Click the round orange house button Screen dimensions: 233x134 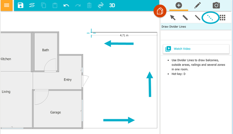[x=160, y=11]
